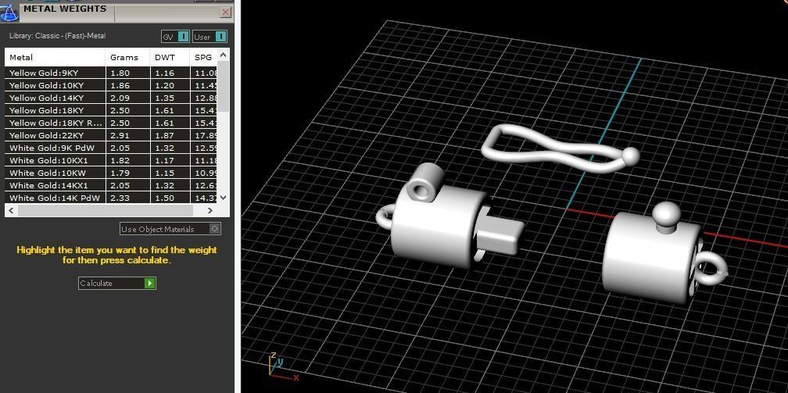Select the White Gold:9K PdW row
Image resolution: width=788 pixels, height=393 pixels.
click(x=112, y=148)
